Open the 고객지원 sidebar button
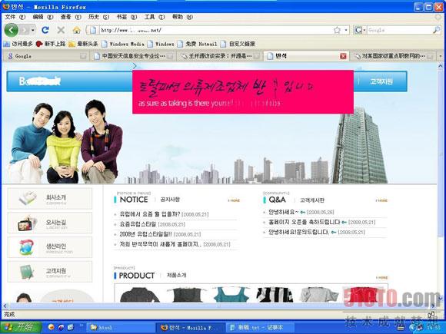Viewport: 446px width, 334px height. (x=50, y=272)
